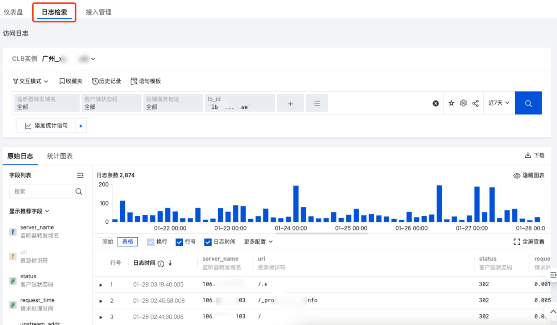Open the table column settings side icon

[553, 275]
